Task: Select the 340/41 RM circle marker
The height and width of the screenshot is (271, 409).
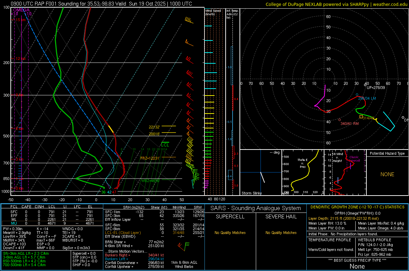Action: (x=339, y=120)
